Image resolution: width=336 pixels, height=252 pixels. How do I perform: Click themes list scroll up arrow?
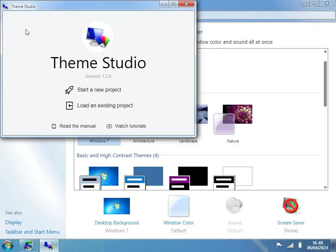click(325, 52)
